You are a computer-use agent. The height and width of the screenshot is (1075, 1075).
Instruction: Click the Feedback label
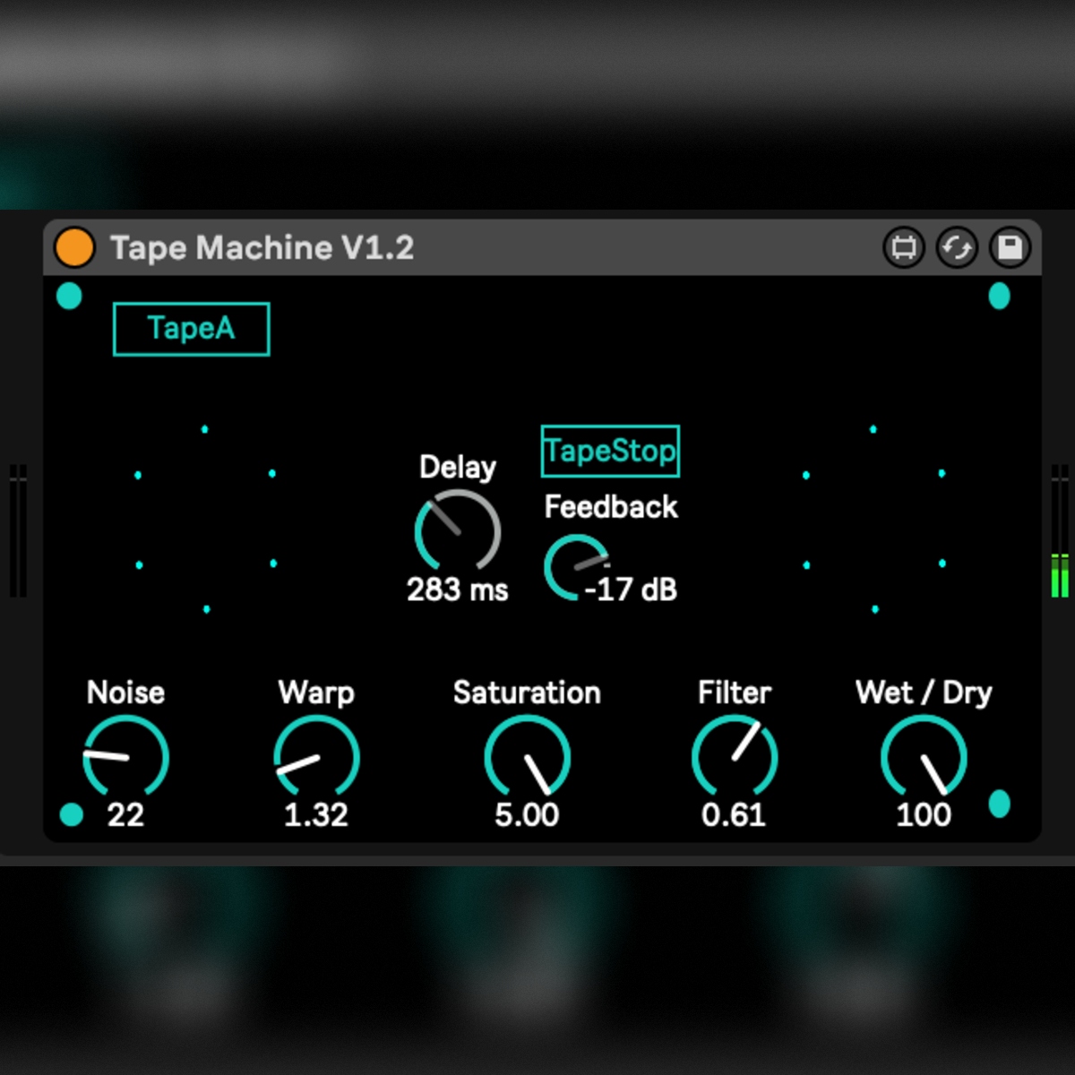(x=611, y=507)
